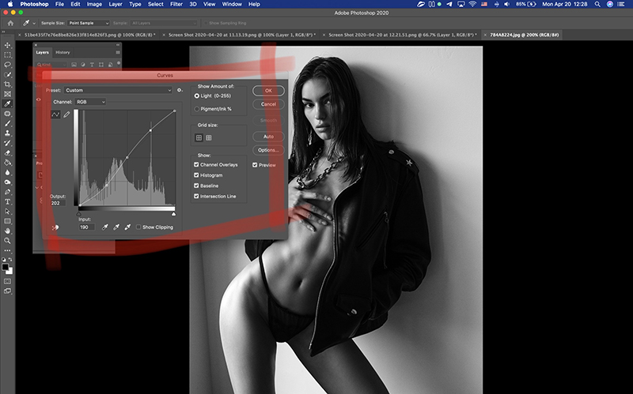633x394 pixels.
Task: Select the Crop tool
Action: point(7,84)
